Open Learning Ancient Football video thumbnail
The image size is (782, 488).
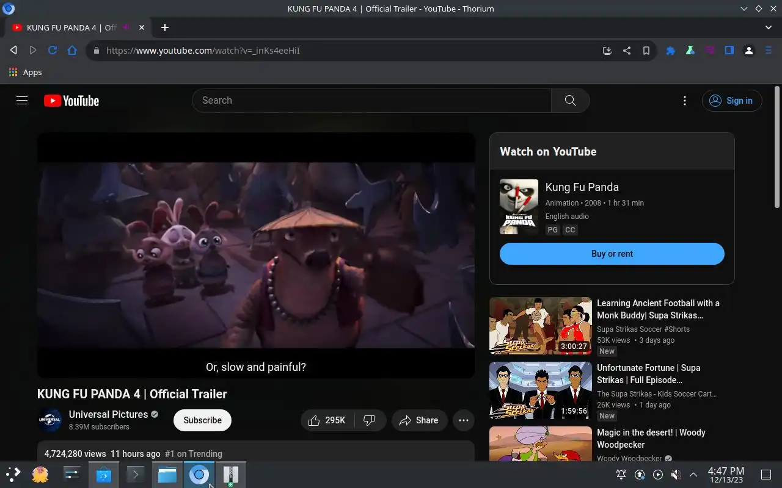(x=541, y=326)
